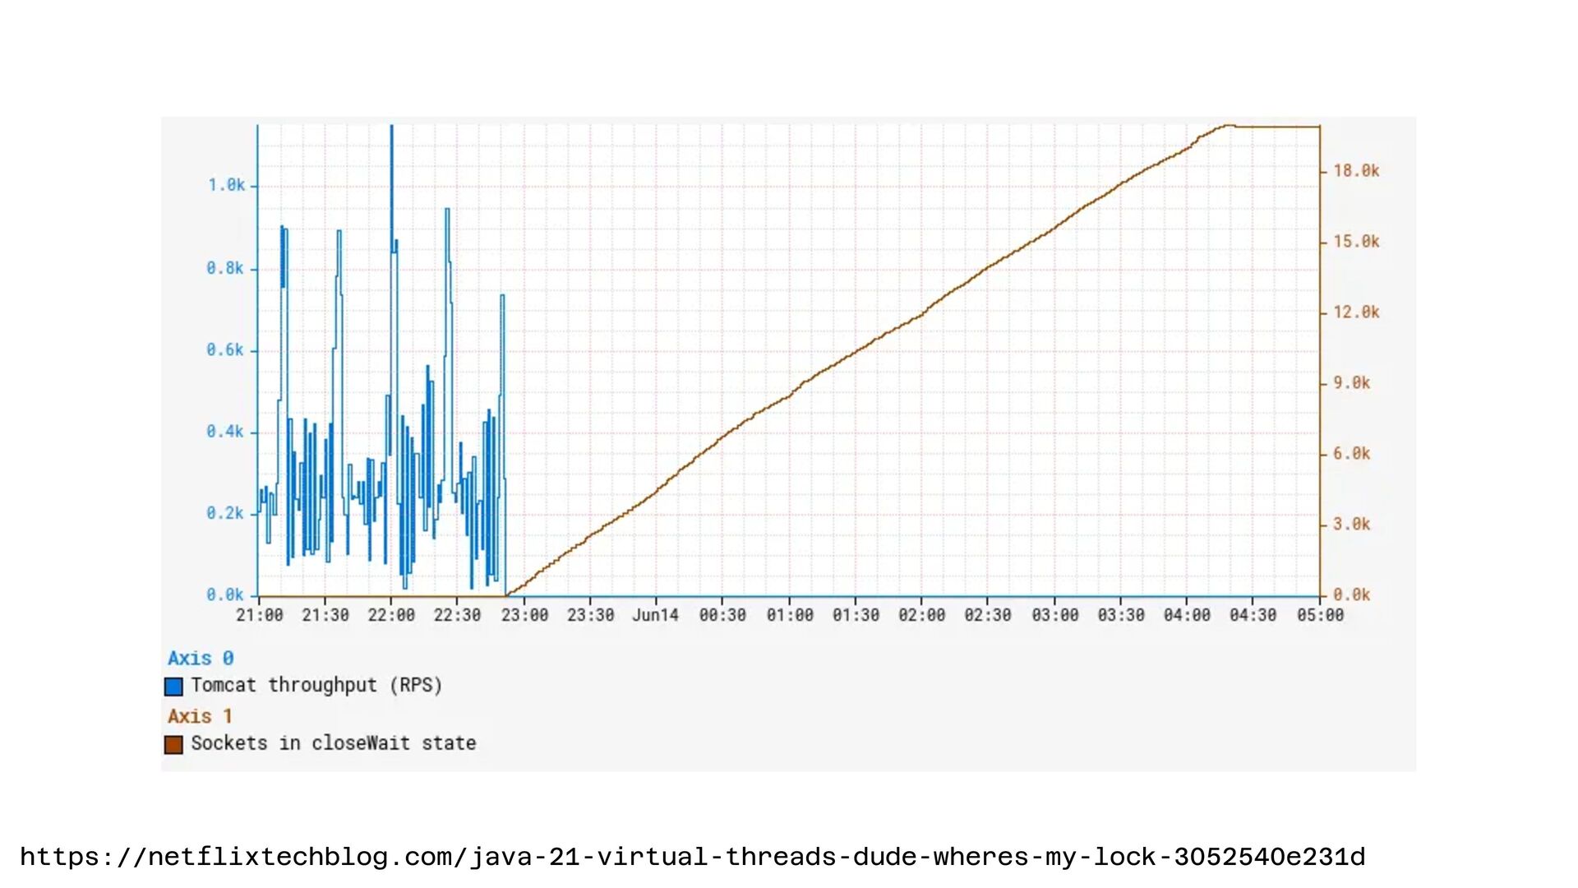Click the Axis 0 legend heading

click(x=201, y=659)
